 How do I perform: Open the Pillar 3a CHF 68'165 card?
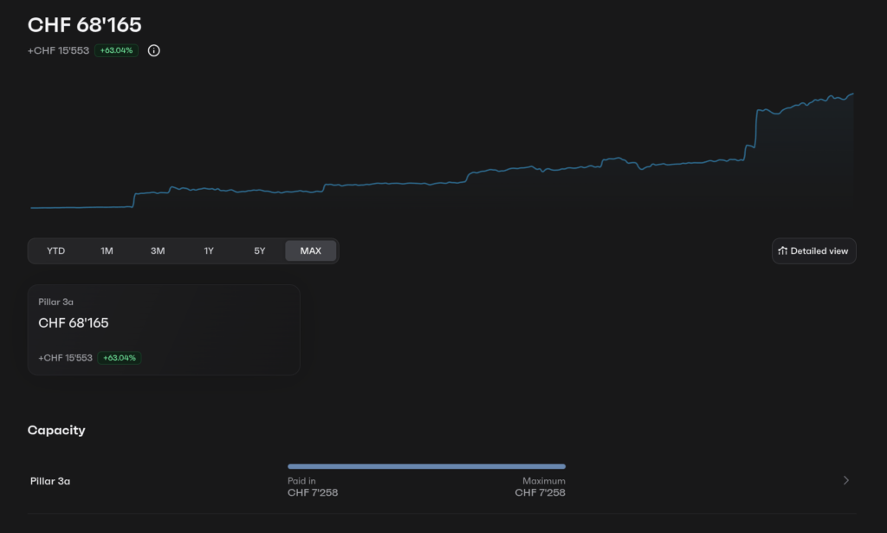point(164,330)
